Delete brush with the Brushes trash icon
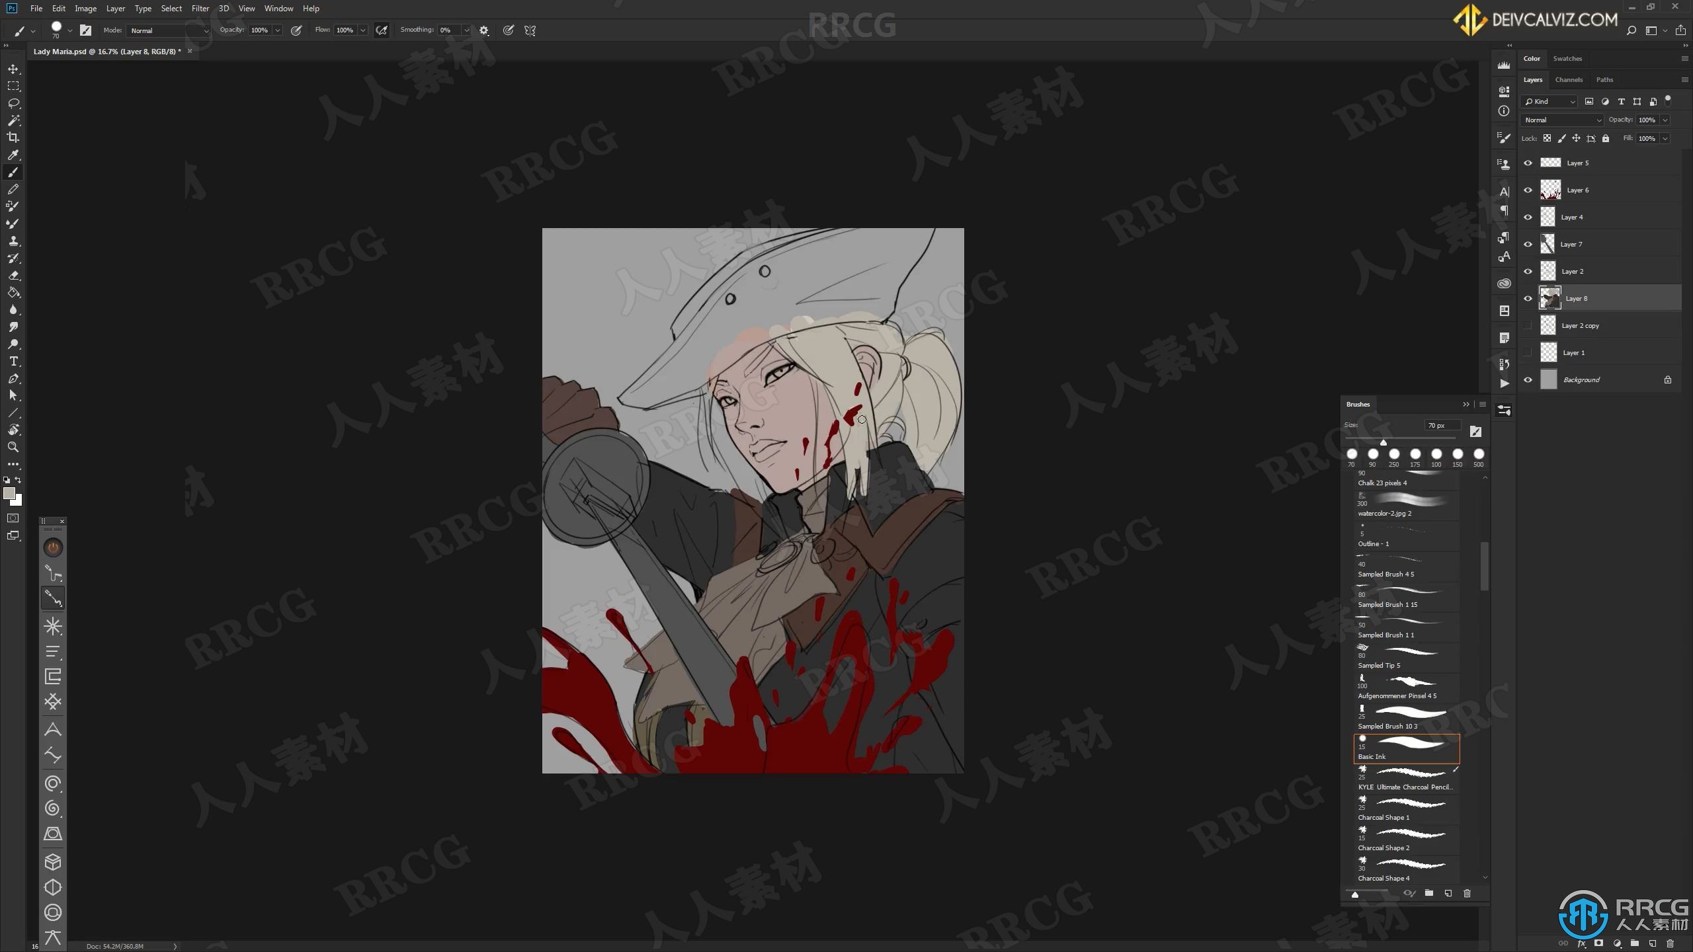 coord(1467,893)
